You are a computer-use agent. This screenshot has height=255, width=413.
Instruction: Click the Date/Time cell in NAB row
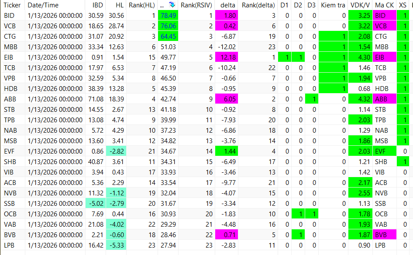point(55,130)
